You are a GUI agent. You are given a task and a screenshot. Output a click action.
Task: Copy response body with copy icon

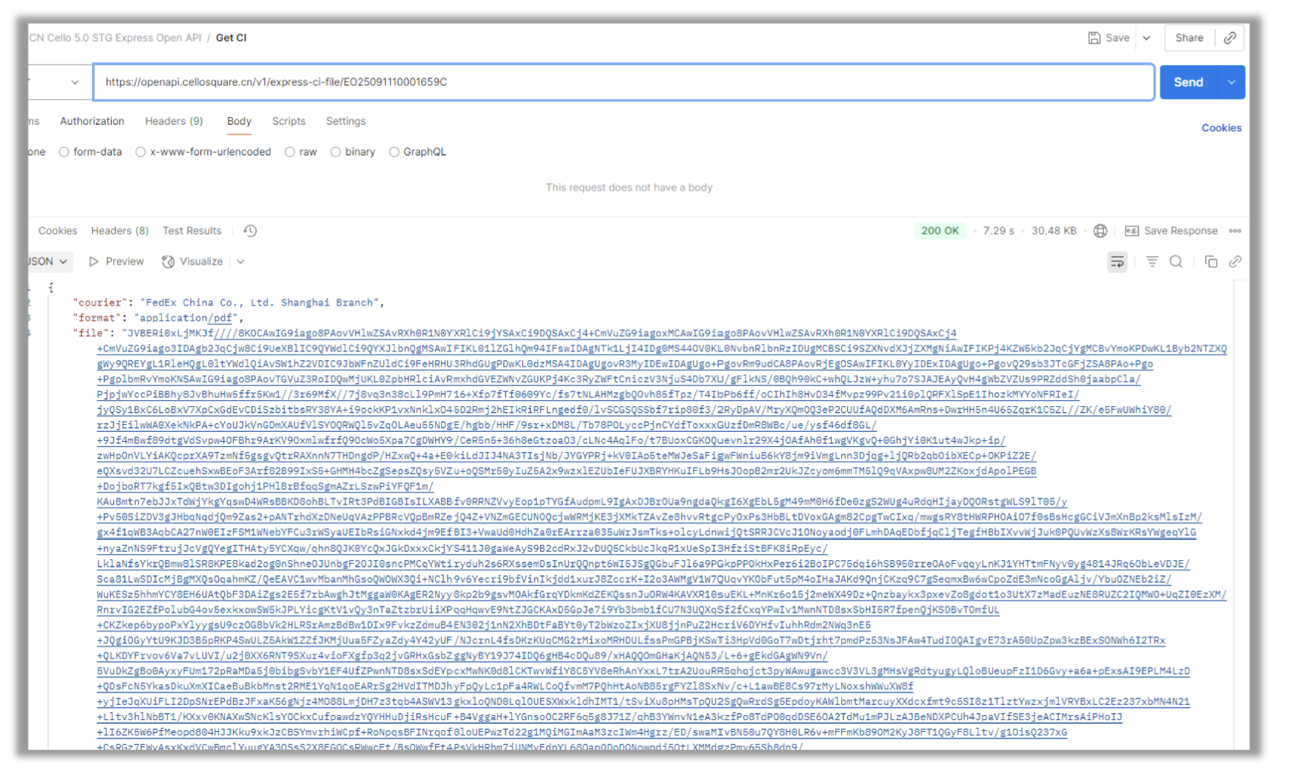pyautogui.click(x=1210, y=262)
